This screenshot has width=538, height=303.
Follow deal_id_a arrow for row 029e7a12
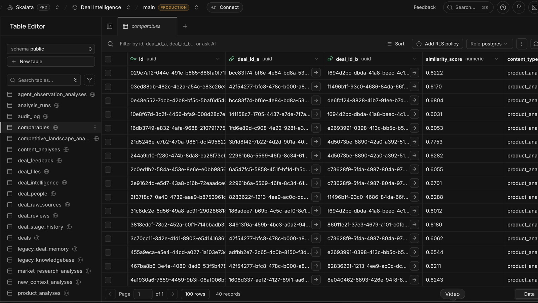(x=316, y=73)
